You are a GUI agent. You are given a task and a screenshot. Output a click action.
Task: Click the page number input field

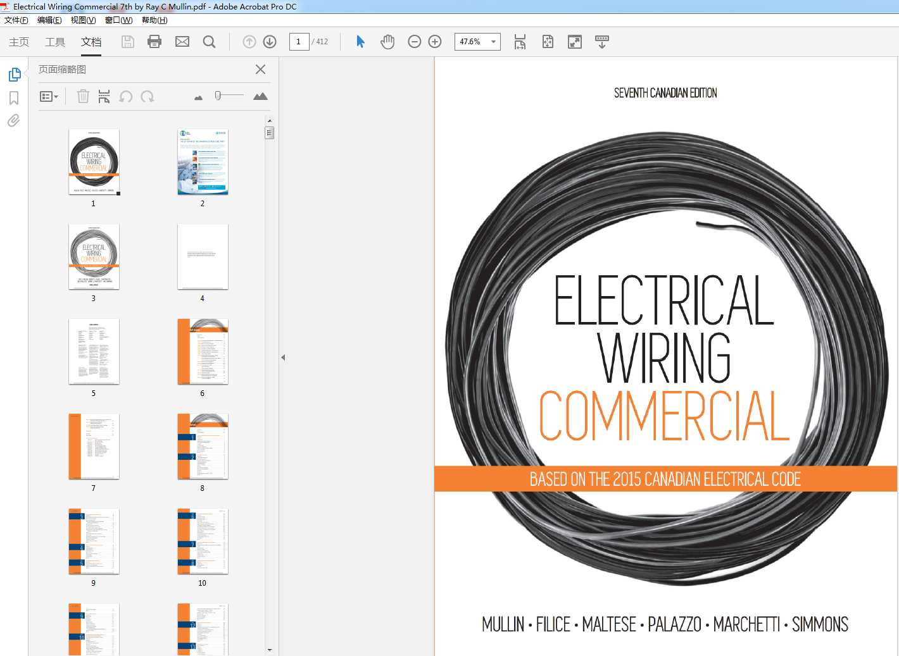pos(299,42)
